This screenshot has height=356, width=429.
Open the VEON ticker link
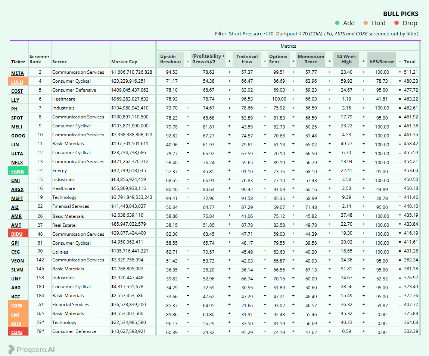pyautogui.click(x=18, y=261)
